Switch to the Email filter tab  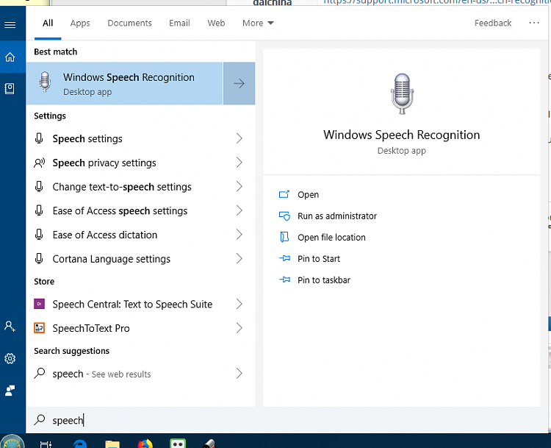(179, 24)
